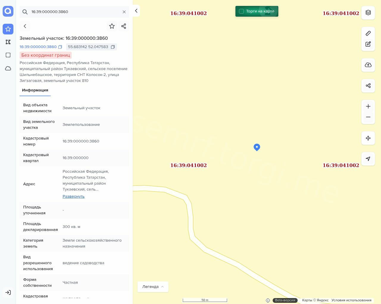Click the cloud upload icon
Viewport: 381px width, 304px height.
[368, 65]
